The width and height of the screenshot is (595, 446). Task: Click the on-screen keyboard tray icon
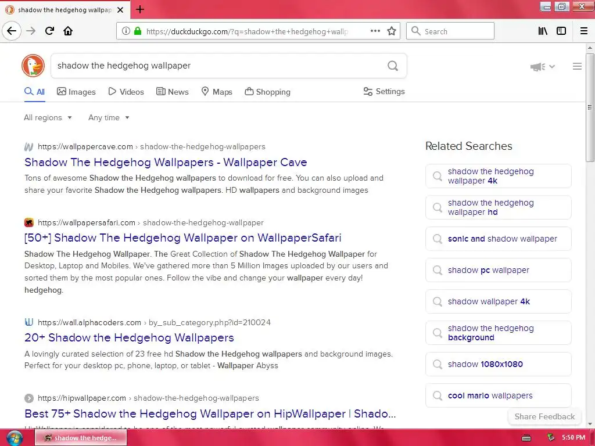526,438
